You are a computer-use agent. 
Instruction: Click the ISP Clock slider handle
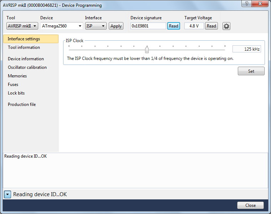click(147, 50)
